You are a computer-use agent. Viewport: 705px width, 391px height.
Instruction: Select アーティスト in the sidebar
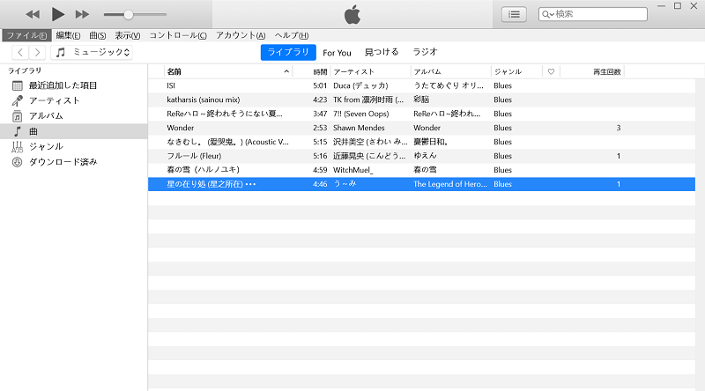[x=74, y=100]
